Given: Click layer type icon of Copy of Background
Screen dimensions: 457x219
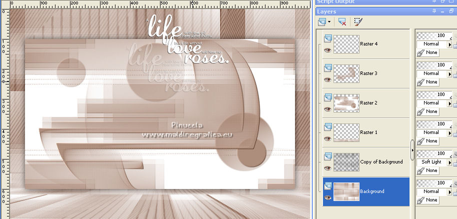Looking at the screenshot, I should click(x=328, y=156).
